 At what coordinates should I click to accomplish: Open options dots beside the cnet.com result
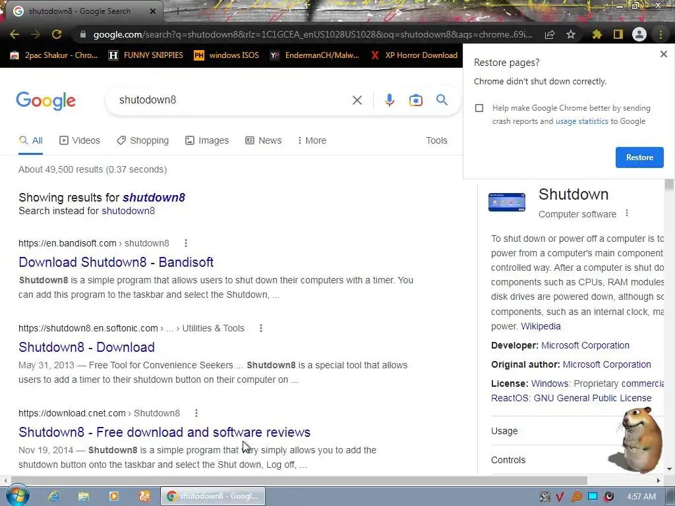coord(196,413)
